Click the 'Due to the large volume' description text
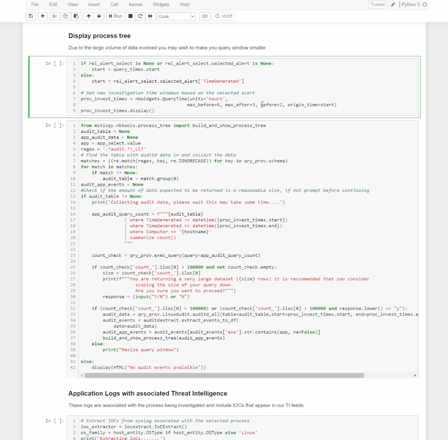 [167, 48]
